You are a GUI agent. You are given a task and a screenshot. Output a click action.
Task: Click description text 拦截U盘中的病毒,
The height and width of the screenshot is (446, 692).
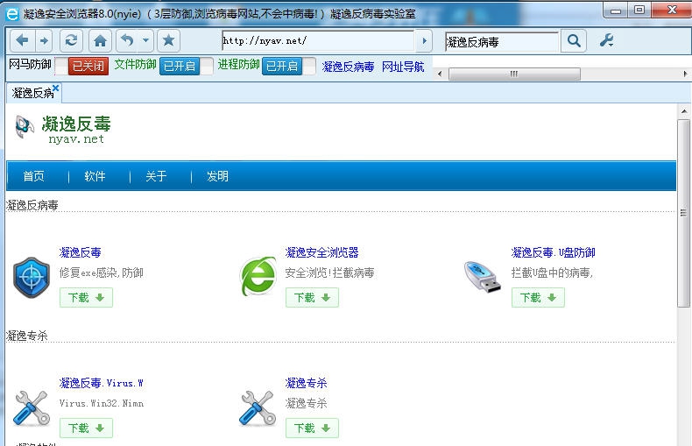552,273
